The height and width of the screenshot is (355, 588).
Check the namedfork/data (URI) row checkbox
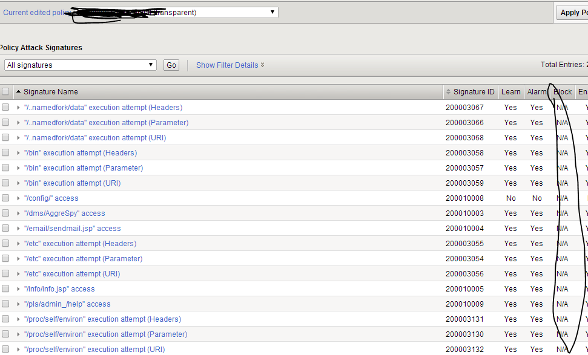tap(5, 137)
